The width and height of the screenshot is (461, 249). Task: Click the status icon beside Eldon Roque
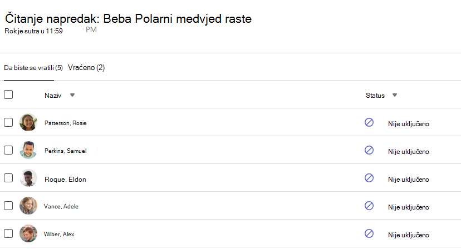click(369, 178)
